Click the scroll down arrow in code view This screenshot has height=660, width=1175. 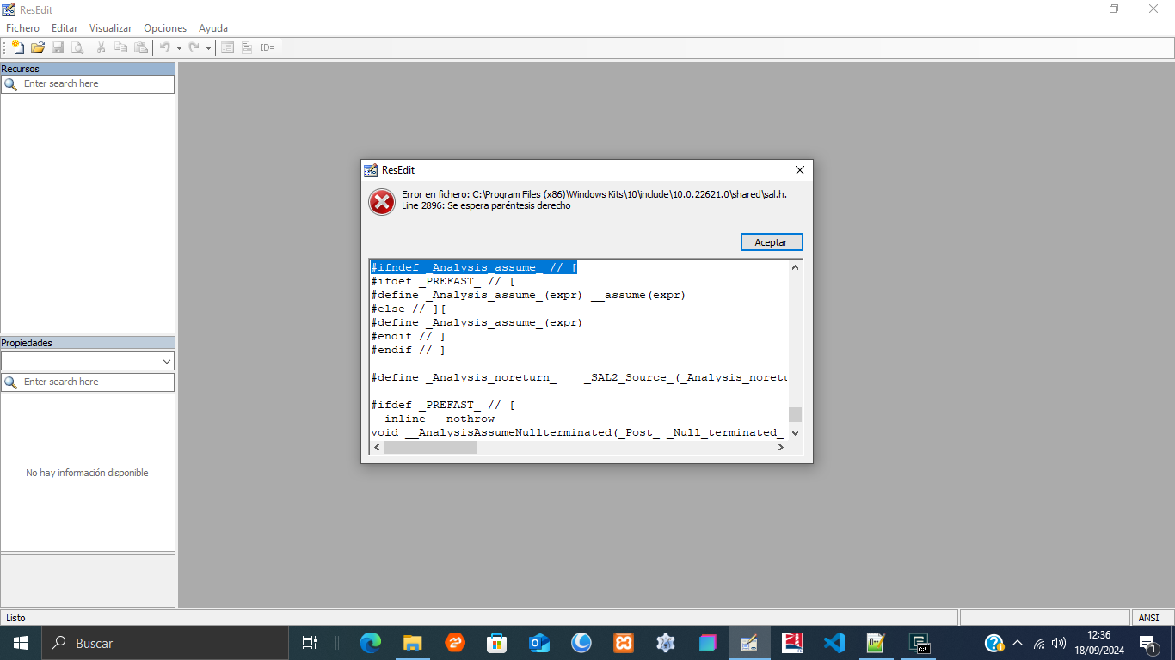click(x=795, y=433)
